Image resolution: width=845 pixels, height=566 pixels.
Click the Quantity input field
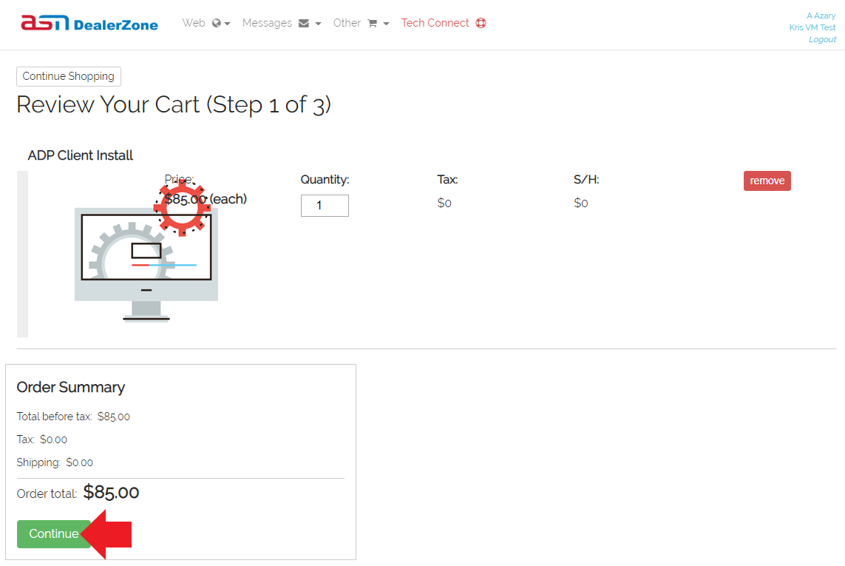click(325, 206)
